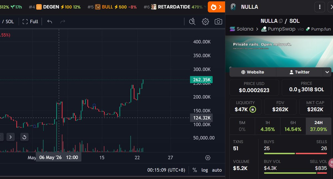Click the Pump.fun source link
The width and height of the screenshot is (333, 179).
pos(318,29)
